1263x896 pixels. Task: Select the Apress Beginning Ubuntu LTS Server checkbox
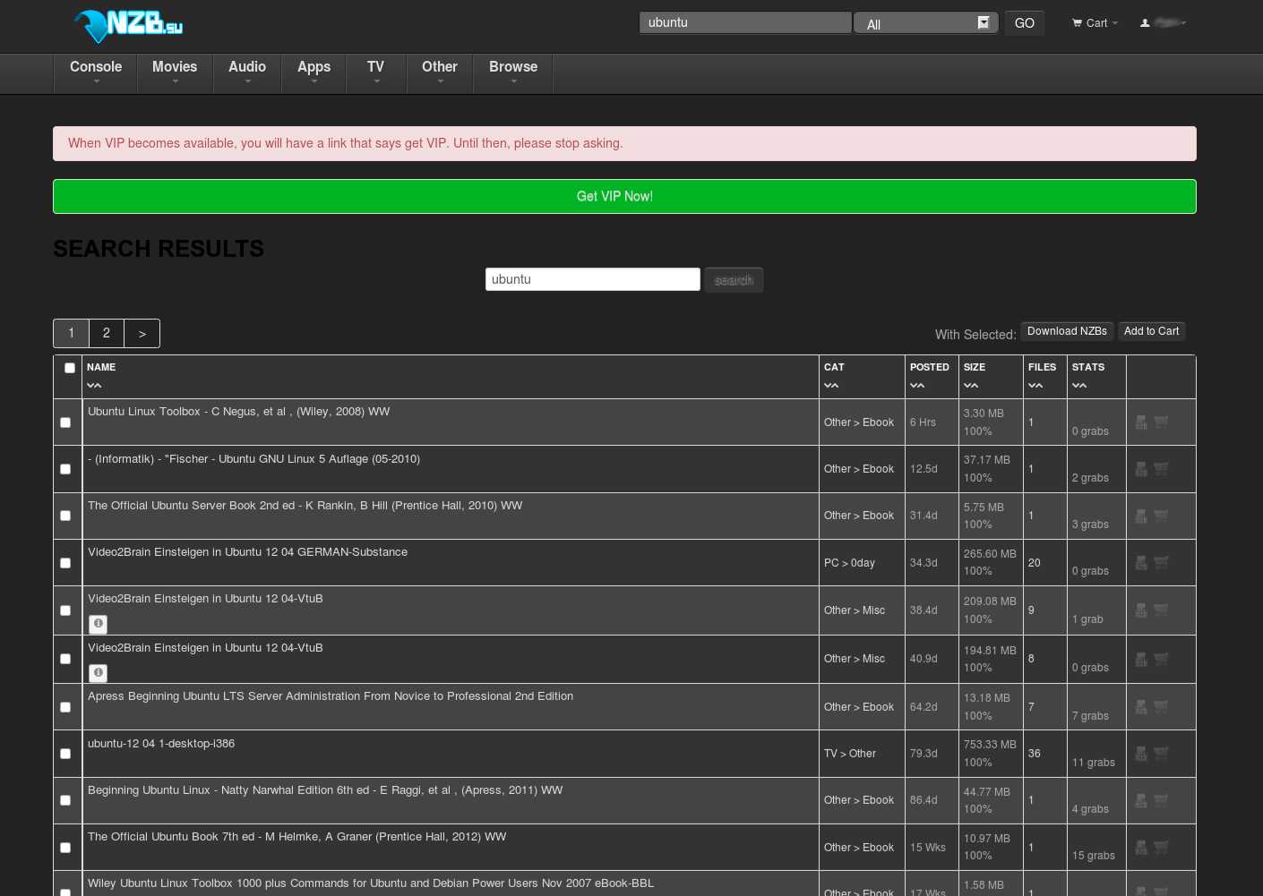[x=65, y=707]
